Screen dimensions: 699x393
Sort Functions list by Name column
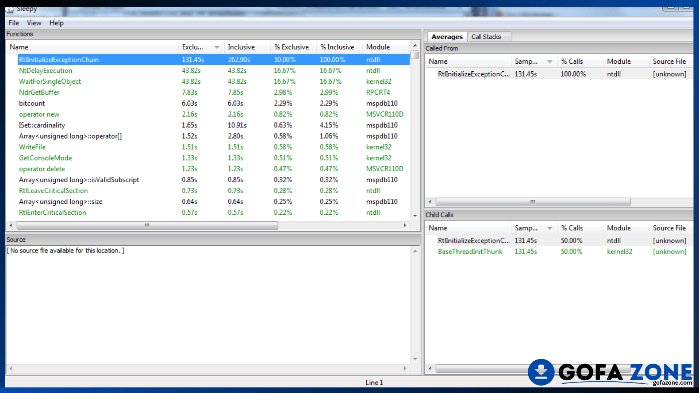[92, 47]
